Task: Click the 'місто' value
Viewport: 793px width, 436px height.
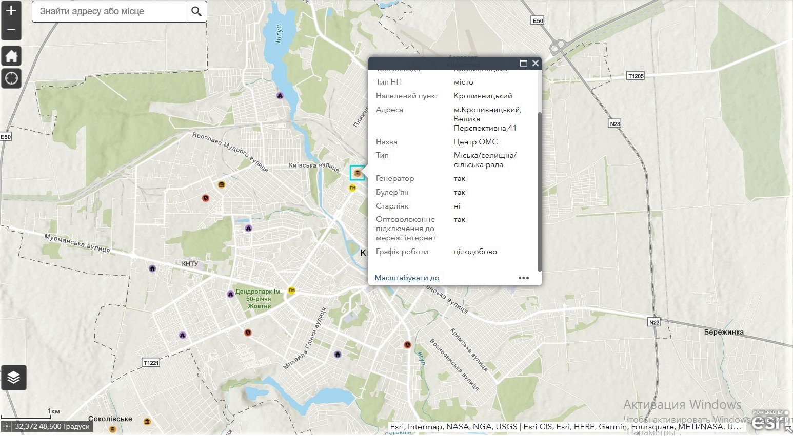Action: 464,82
